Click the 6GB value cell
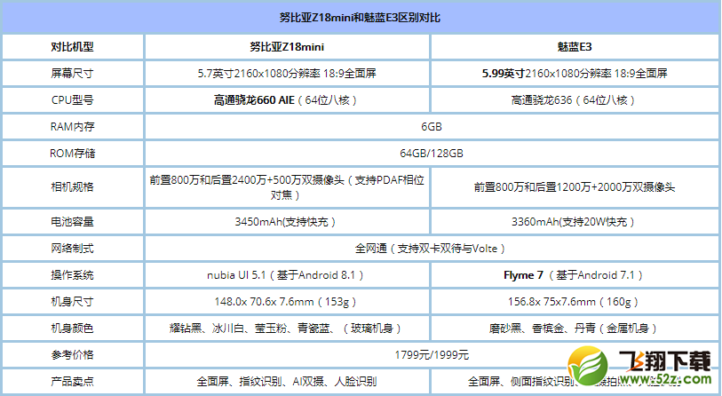The image size is (722, 396). pyautogui.click(x=432, y=127)
